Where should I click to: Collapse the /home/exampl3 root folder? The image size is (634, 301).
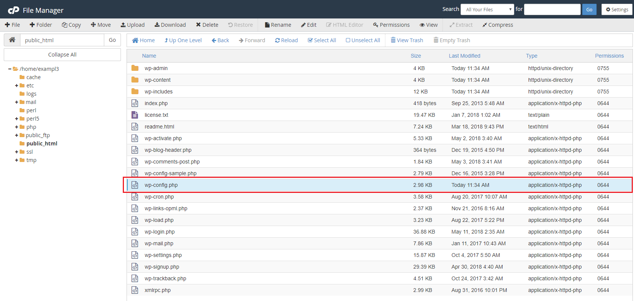(10, 69)
